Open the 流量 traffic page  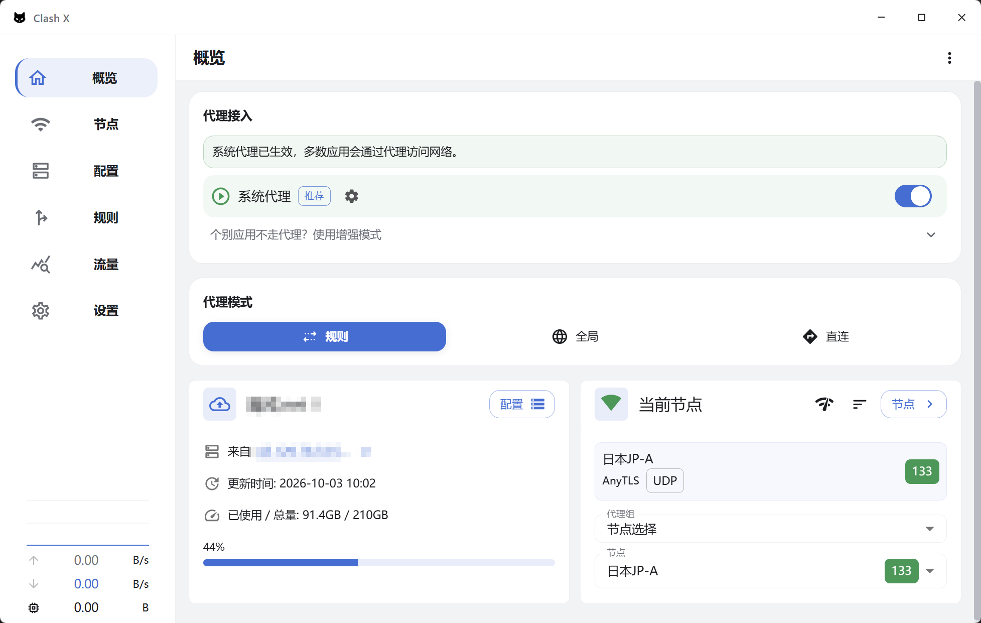click(x=86, y=264)
